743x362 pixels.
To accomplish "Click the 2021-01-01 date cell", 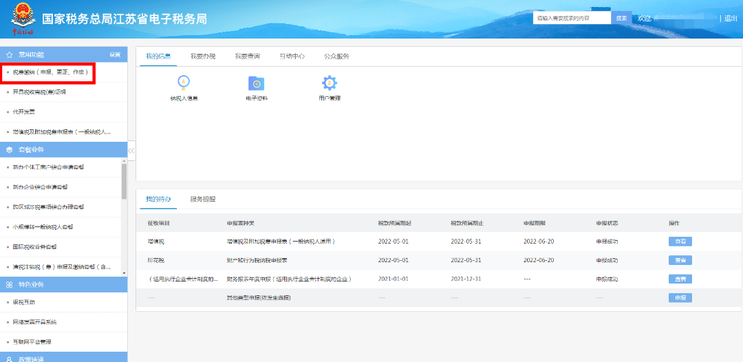I will pyautogui.click(x=394, y=279).
